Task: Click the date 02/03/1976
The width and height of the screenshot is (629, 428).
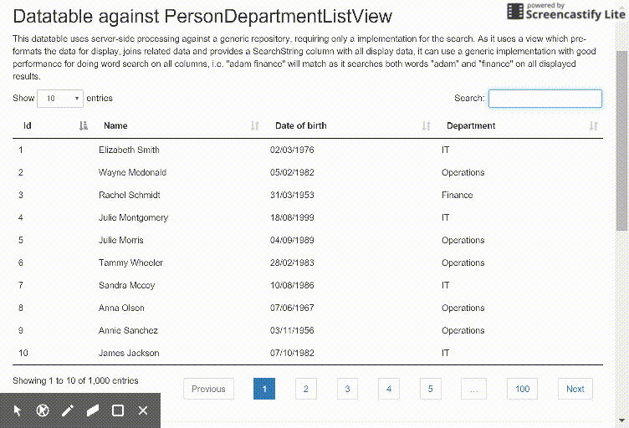Action: [292, 150]
